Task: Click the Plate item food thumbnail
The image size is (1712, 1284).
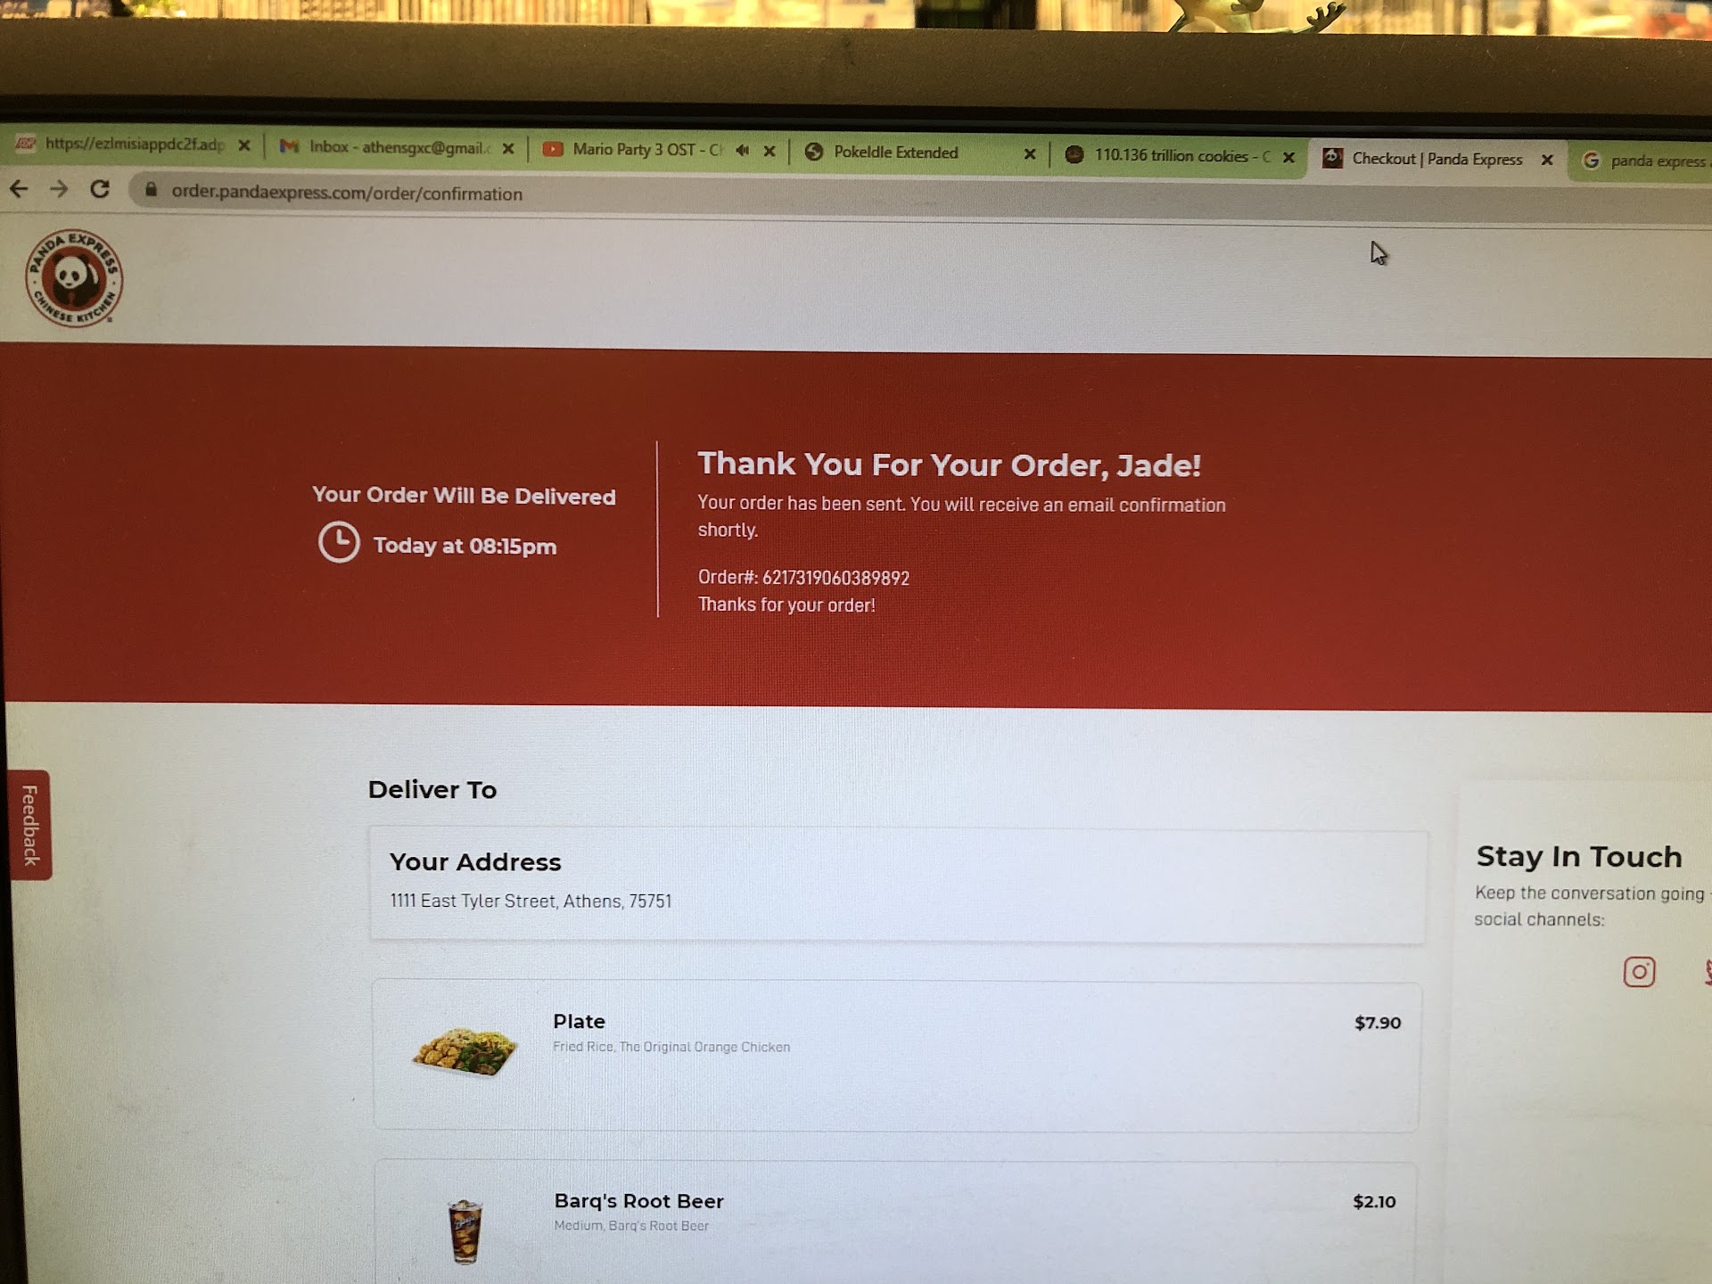Action: coord(465,1053)
